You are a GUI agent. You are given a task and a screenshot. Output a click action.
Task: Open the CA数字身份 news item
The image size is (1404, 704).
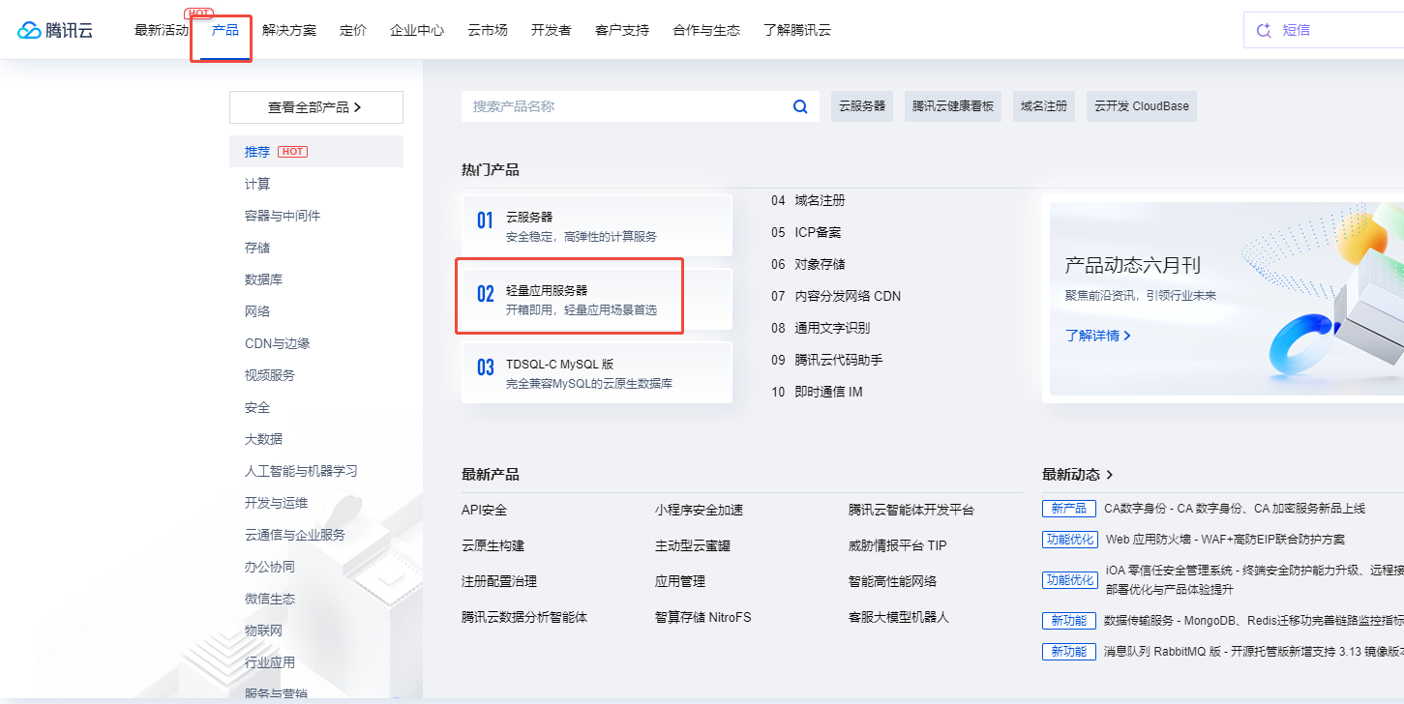tap(1204, 509)
